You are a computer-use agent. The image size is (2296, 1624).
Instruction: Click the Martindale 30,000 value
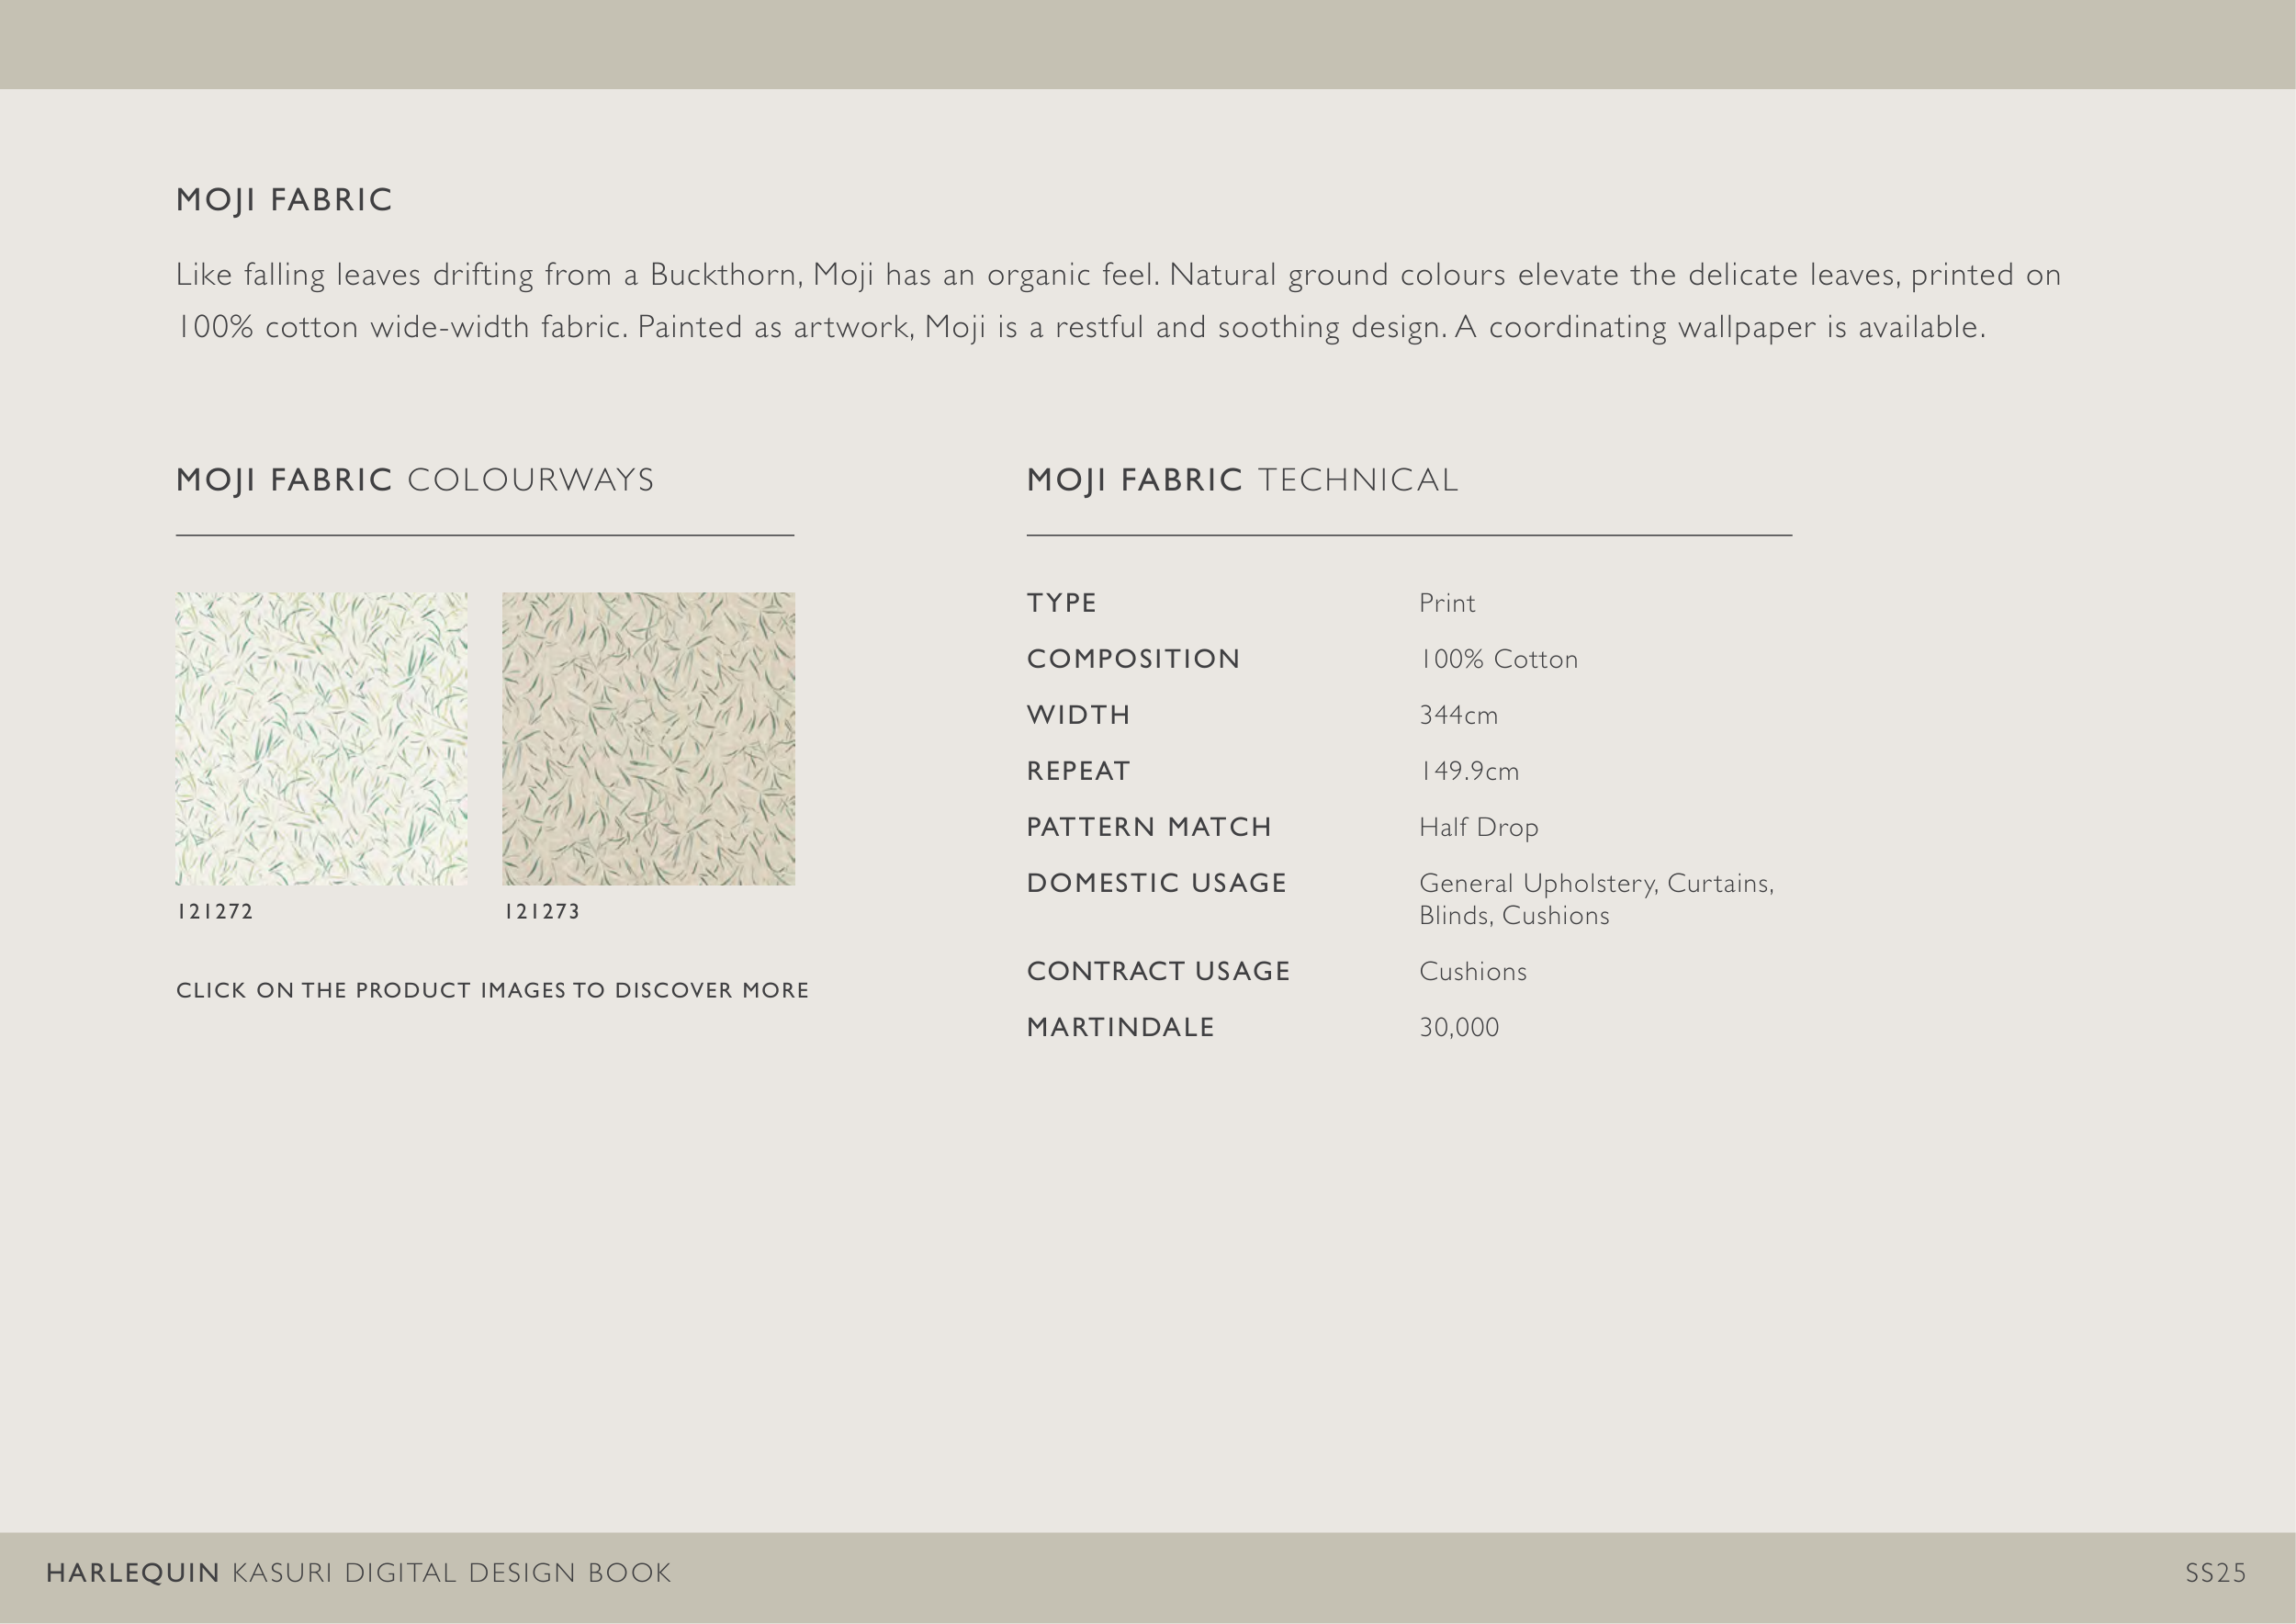point(1458,1027)
